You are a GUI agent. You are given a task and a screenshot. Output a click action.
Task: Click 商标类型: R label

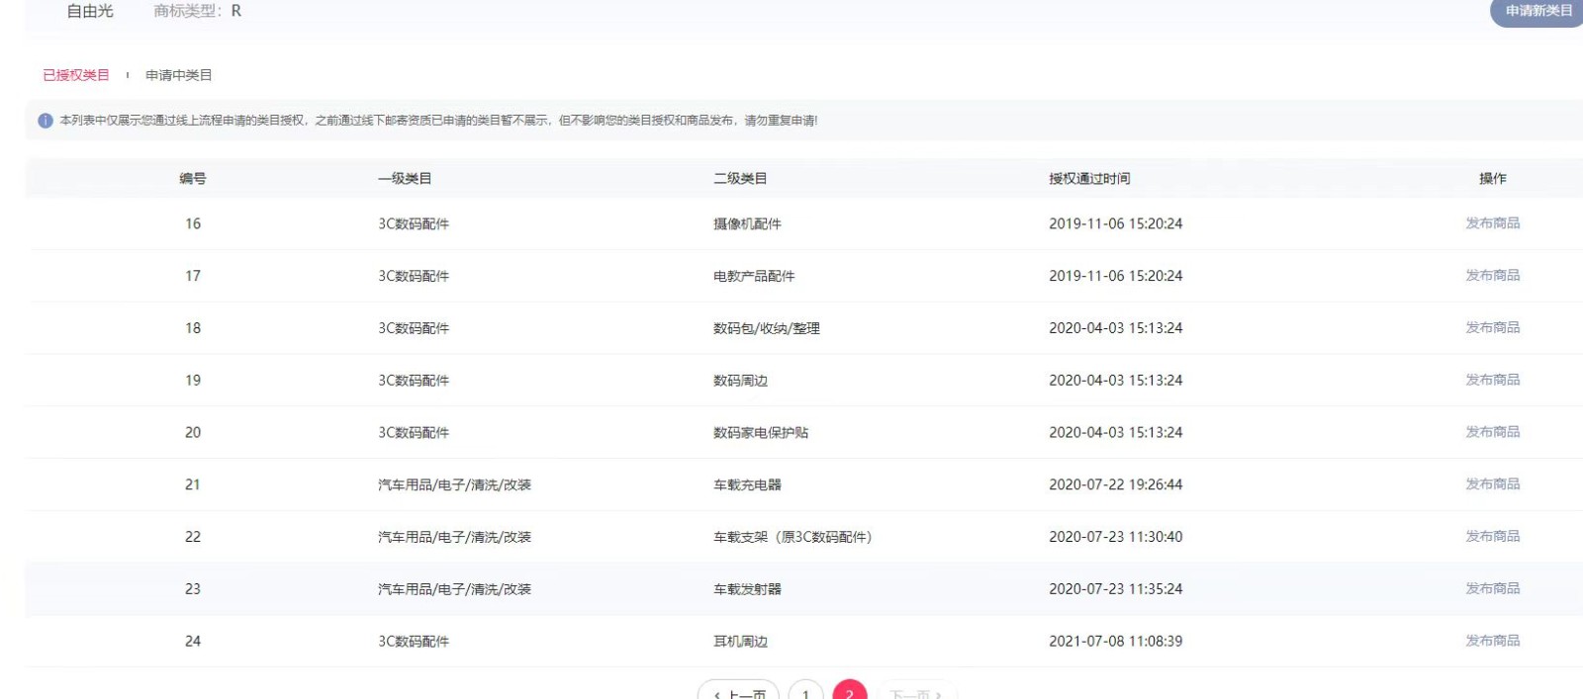198,11
